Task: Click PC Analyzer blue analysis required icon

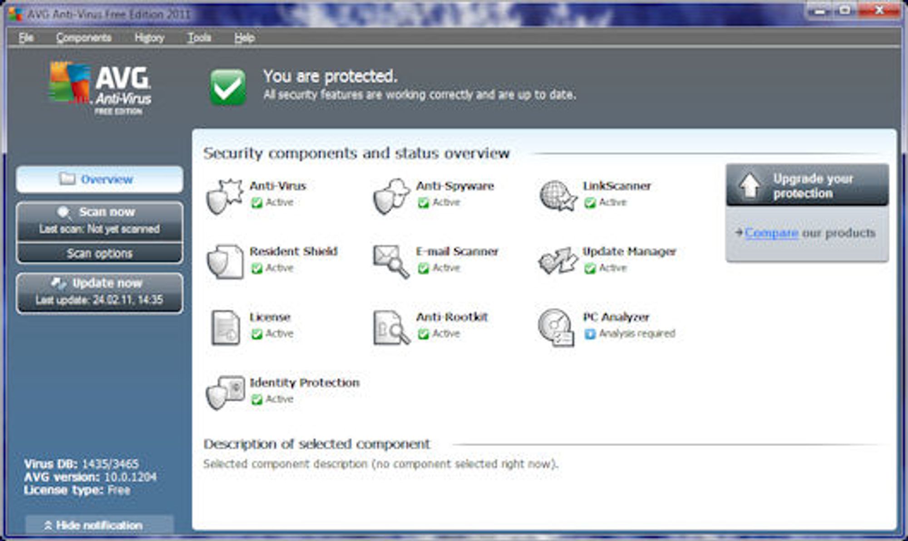Action: pos(590,334)
